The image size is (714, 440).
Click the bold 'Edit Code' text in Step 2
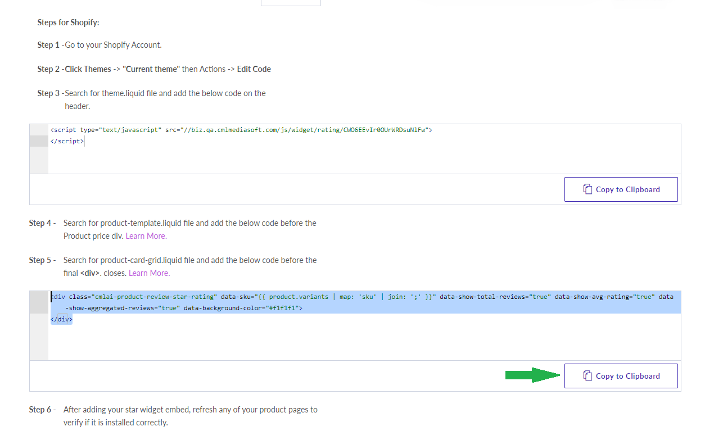coord(254,69)
